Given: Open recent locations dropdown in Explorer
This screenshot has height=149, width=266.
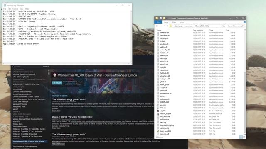Looking at the screenshot, I should point(164,26).
